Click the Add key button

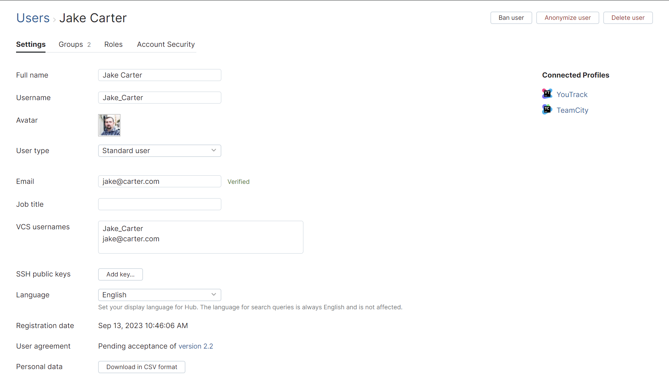coord(120,274)
